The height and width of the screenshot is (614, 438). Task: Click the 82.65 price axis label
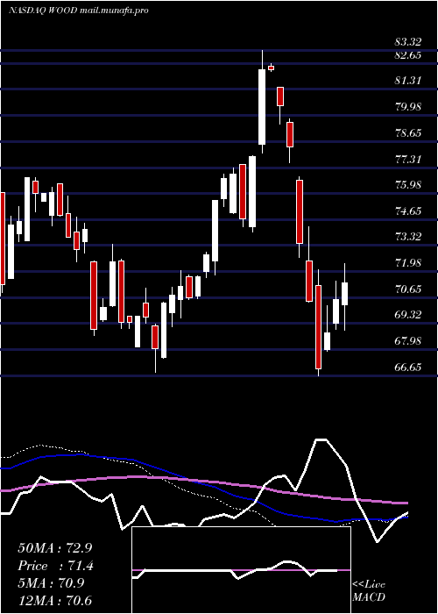(408, 55)
